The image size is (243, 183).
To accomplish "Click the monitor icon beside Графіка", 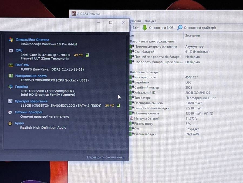I will [10, 87].
